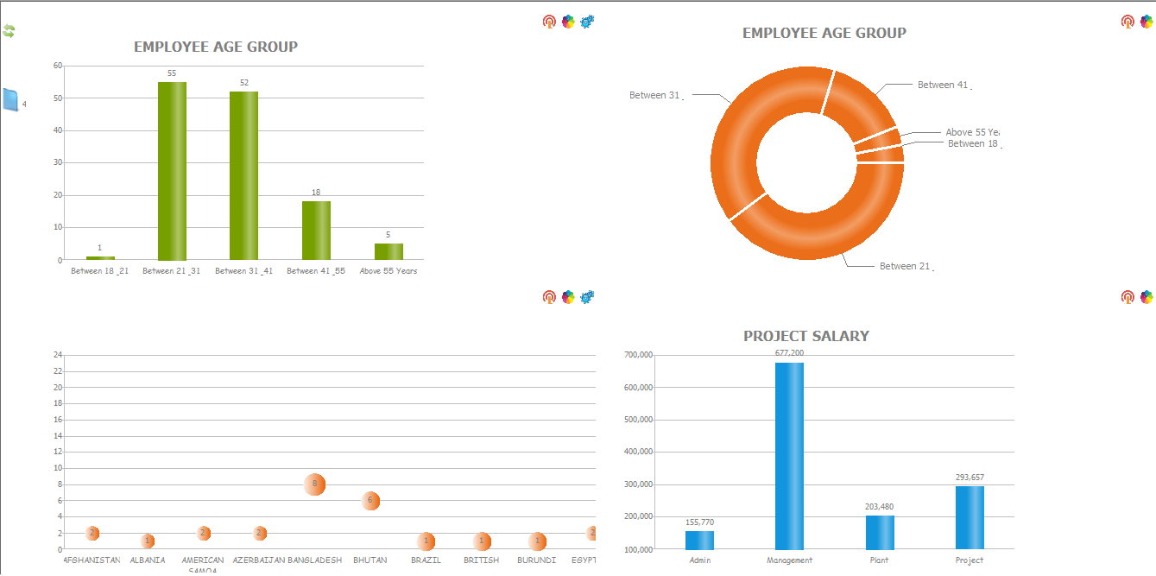Click drill-down icon above Project Salary chart
Viewport: 1156px width, 576px height.
[1126, 296]
